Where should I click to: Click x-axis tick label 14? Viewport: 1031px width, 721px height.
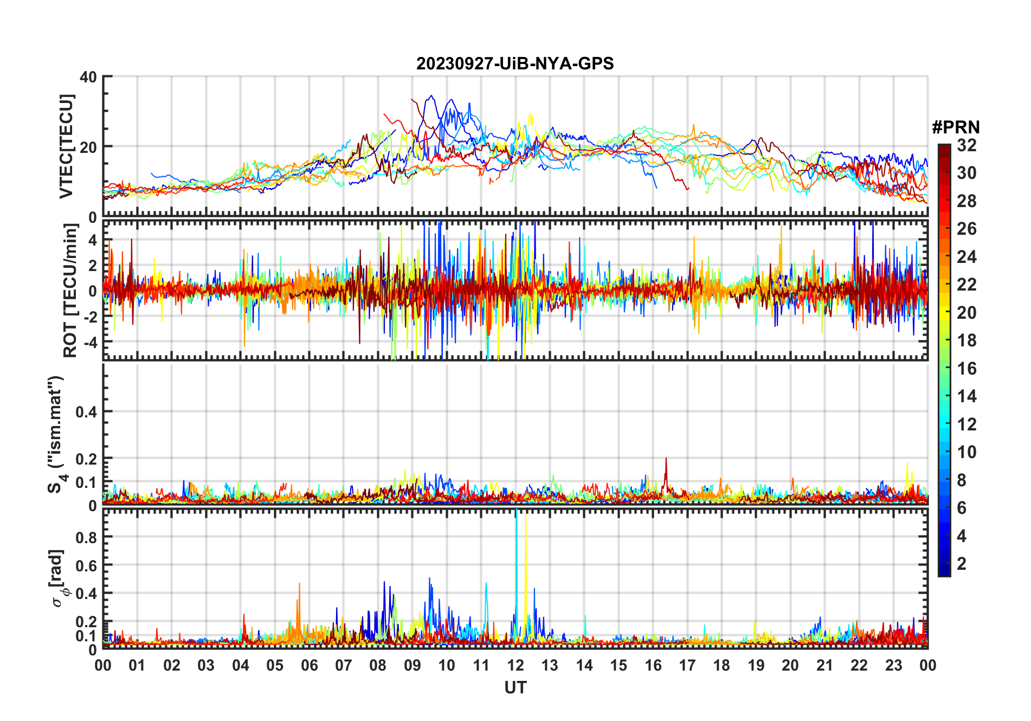click(x=584, y=666)
